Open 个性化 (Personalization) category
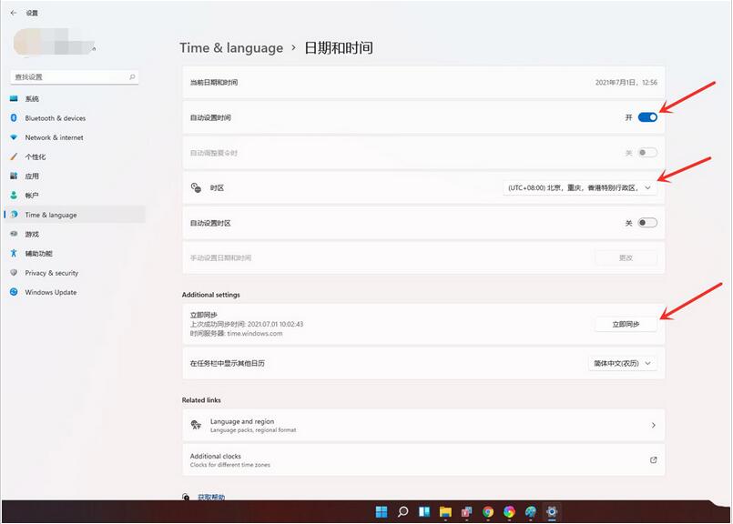This screenshot has height=524, width=733. pyautogui.click(x=75, y=156)
